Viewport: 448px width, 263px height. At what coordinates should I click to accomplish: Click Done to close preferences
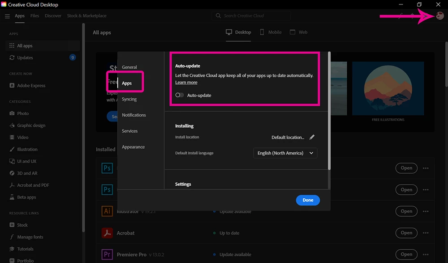pyautogui.click(x=308, y=200)
